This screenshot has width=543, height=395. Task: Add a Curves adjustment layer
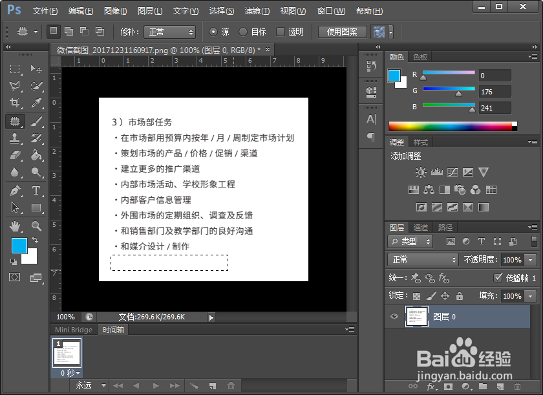tap(452, 172)
